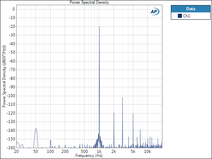The height and width of the screenshot is (159, 212).
Task: Click the Data legend header
Action: tap(191, 9)
